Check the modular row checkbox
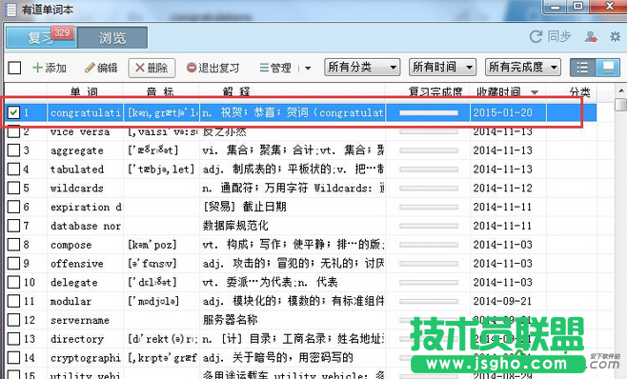The image size is (627, 379). coord(13,301)
